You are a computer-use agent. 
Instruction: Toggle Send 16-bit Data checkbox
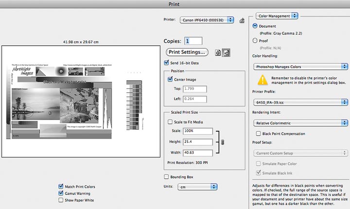tap(166, 63)
